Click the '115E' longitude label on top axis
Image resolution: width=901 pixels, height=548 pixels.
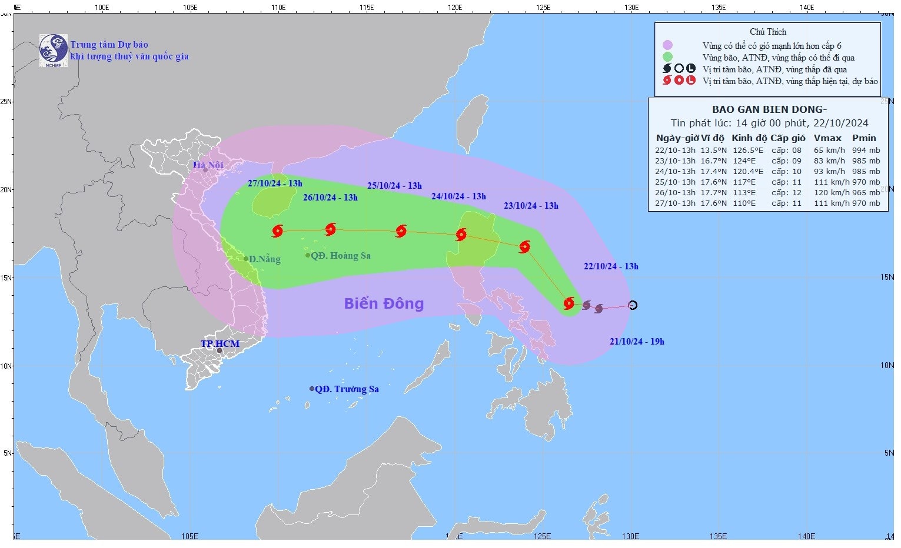[x=367, y=8]
